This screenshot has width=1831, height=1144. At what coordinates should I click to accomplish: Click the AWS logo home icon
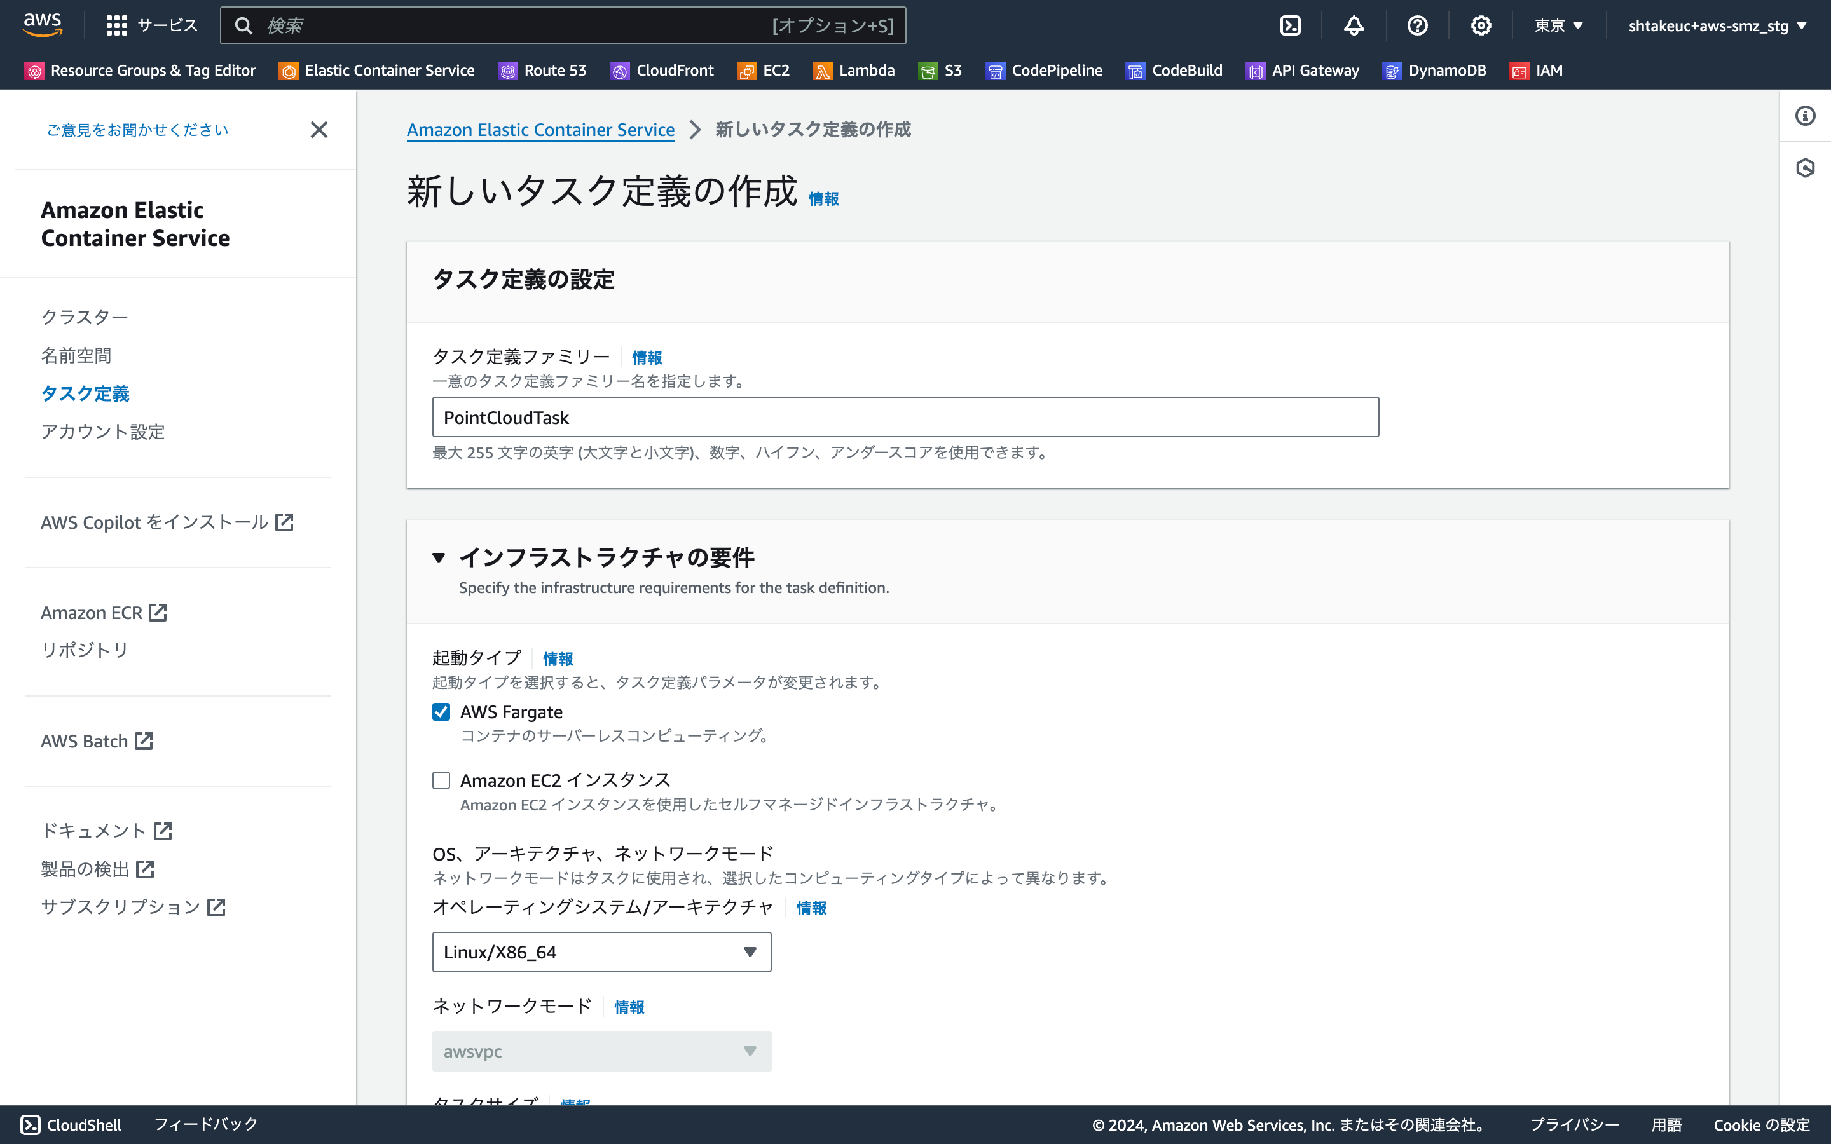43,24
